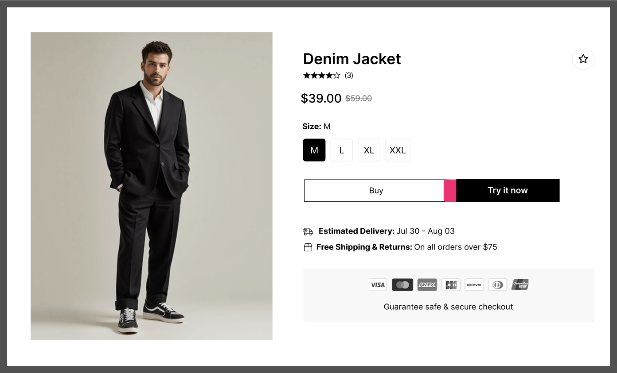Click the shipping box icon
This screenshot has width=617, height=373.
308,247
